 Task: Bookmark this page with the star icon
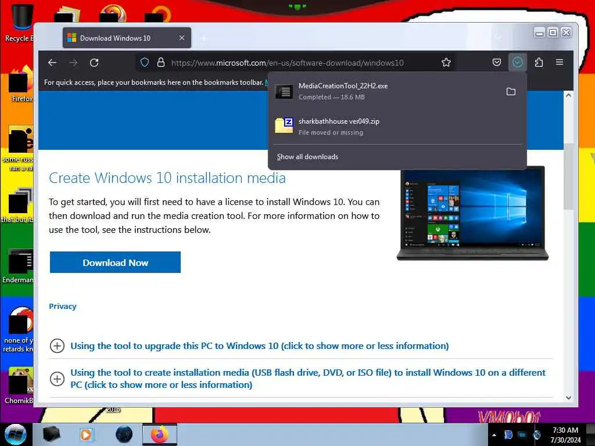pyautogui.click(x=446, y=63)
